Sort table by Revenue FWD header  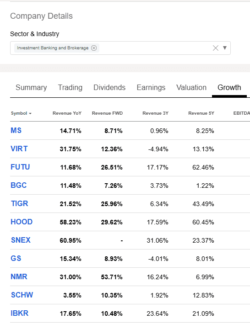pyautogui.click(x=108, y=113)
